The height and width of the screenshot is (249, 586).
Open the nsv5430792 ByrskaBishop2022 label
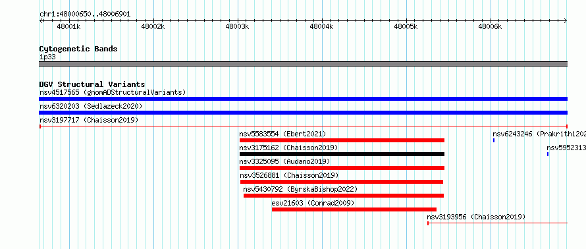[x=300, y=189]
